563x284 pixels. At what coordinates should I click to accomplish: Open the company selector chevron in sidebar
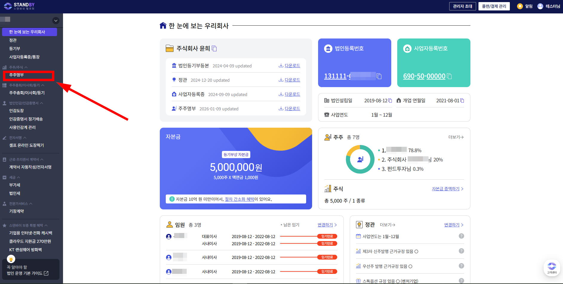(x=56, y=21)
